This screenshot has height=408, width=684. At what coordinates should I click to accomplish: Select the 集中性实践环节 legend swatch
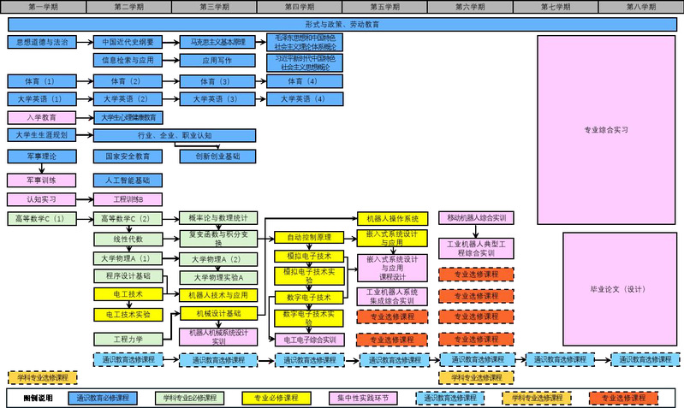coord(363,398)
